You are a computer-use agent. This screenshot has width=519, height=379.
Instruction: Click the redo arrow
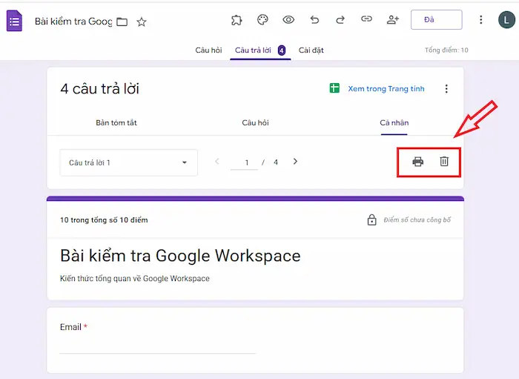click(340, 20)
